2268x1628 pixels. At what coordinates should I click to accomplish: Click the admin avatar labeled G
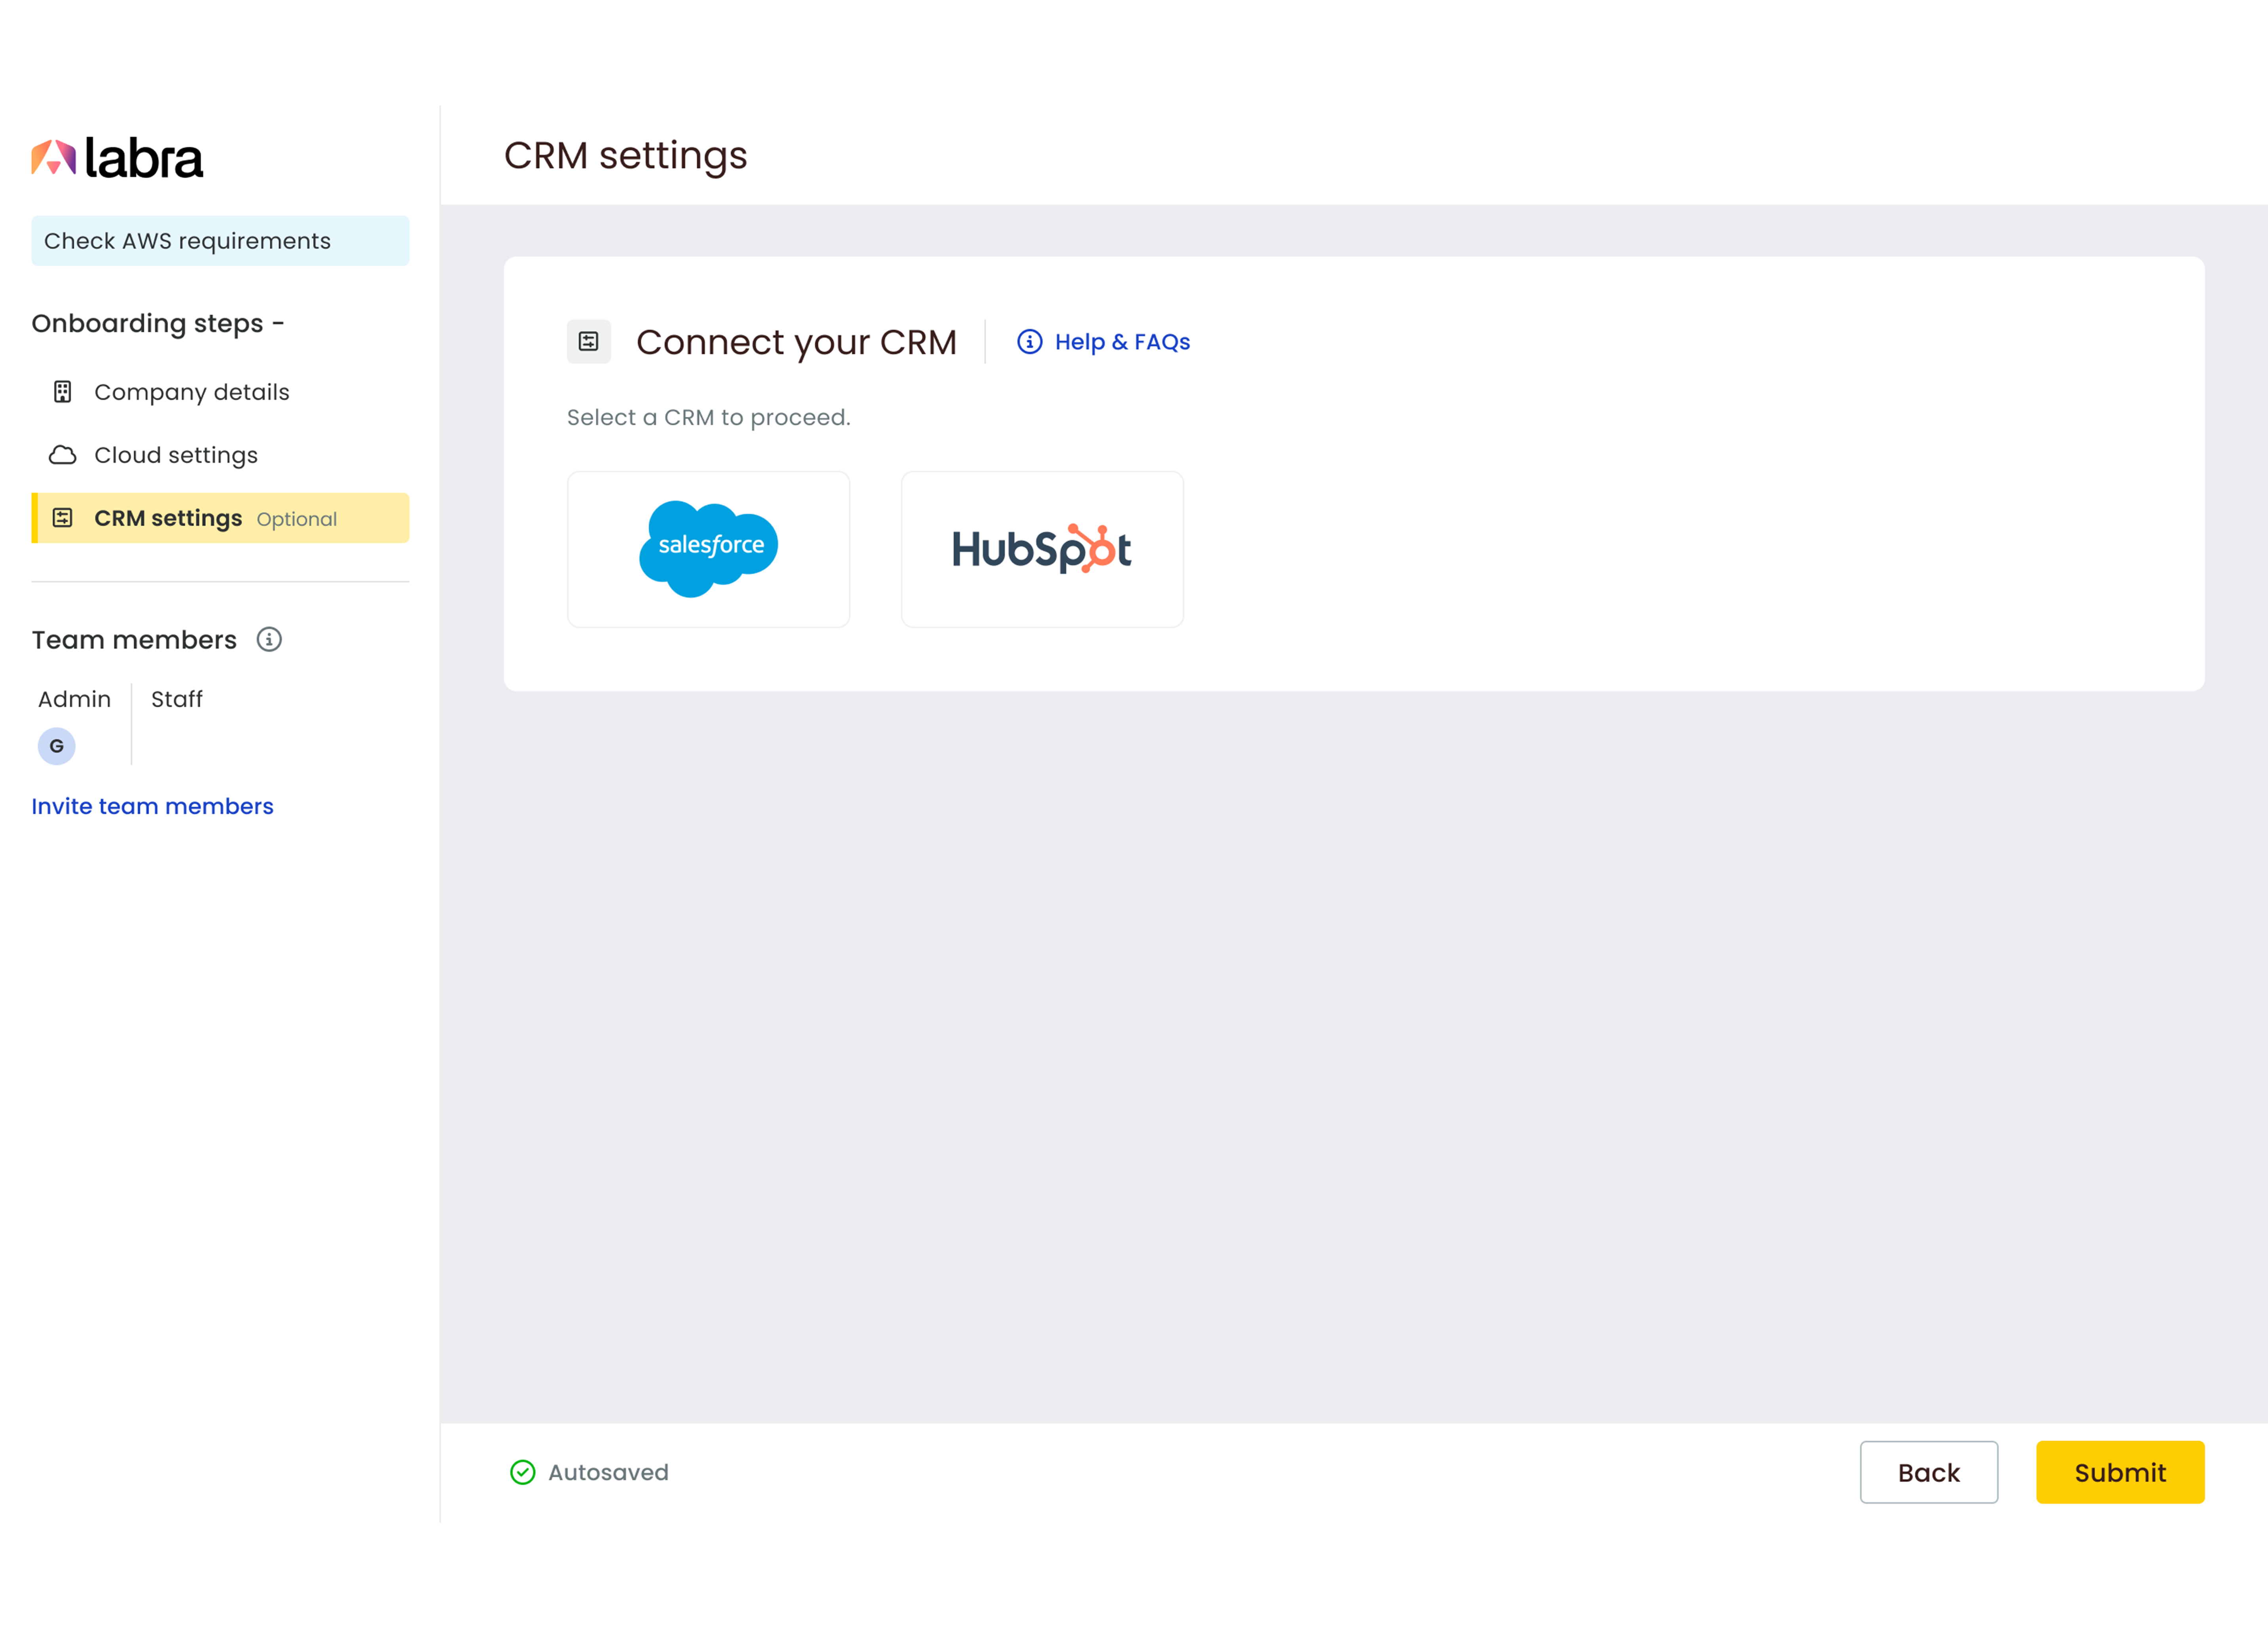pos(56,746)
